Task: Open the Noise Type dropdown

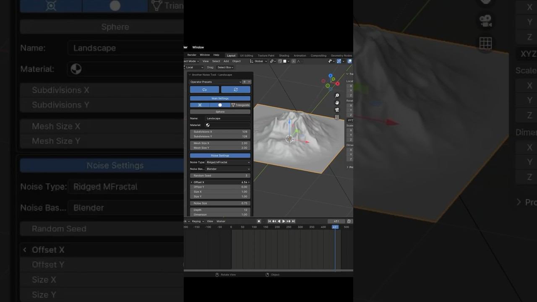Action: [x=228, y=162]
